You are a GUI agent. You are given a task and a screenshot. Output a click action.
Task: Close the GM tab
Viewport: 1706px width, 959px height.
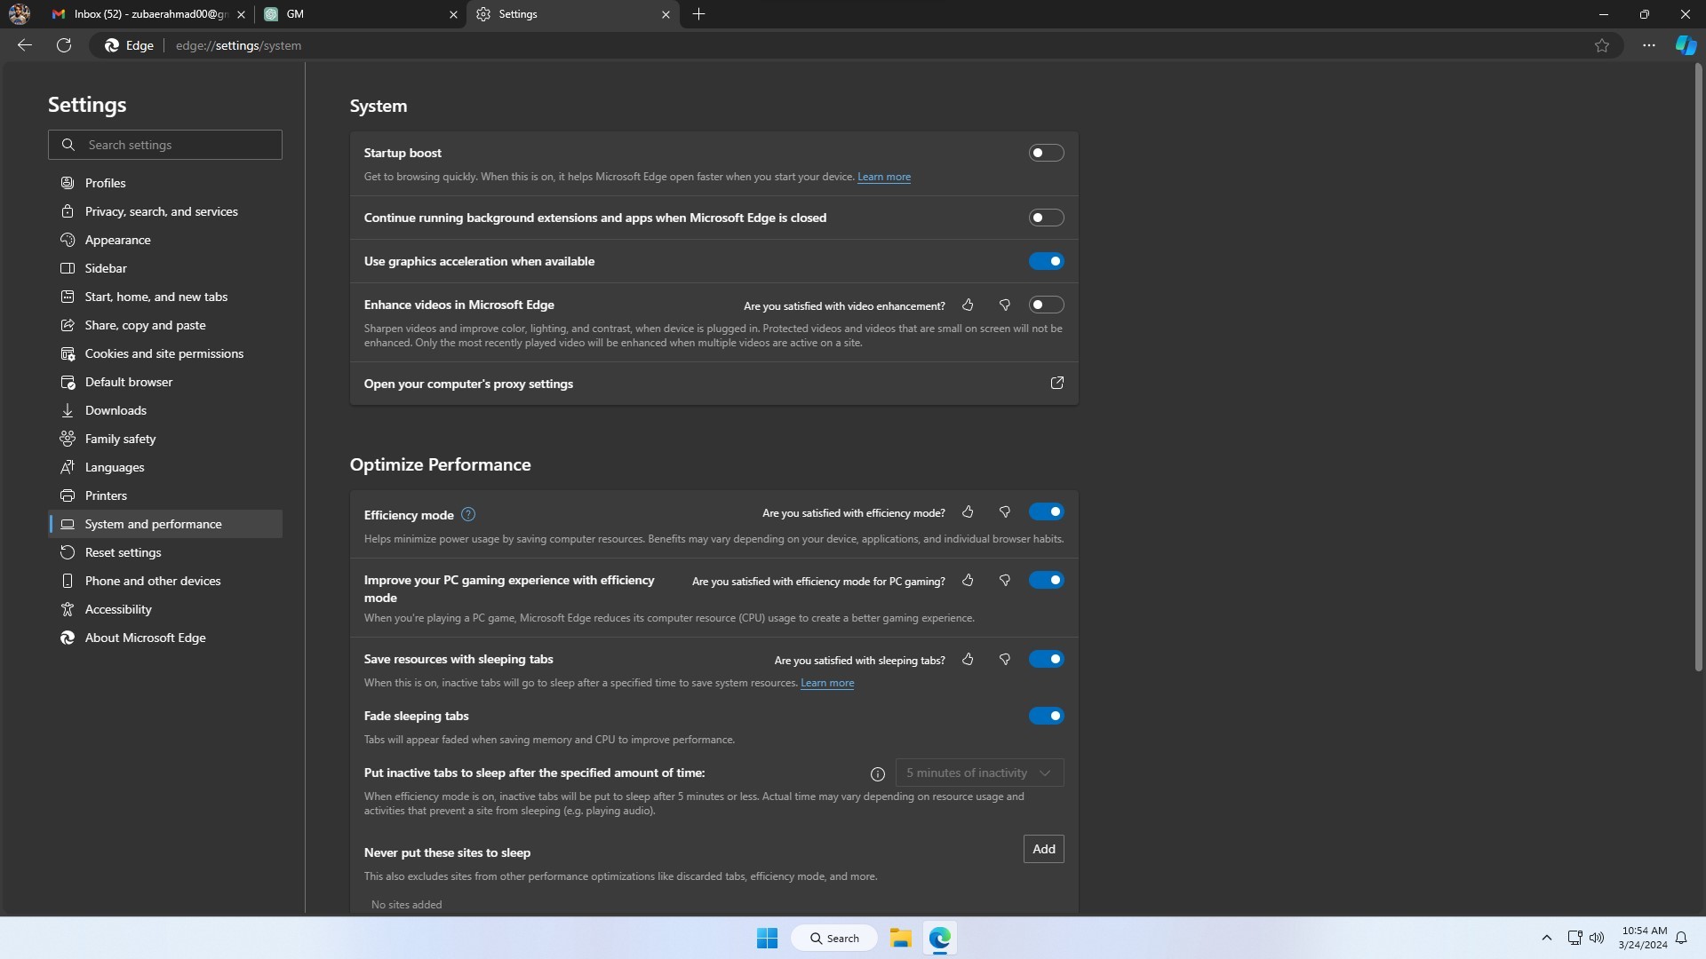coord(453,14)
